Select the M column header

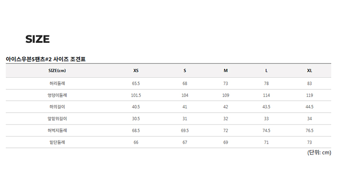(225, 71)
